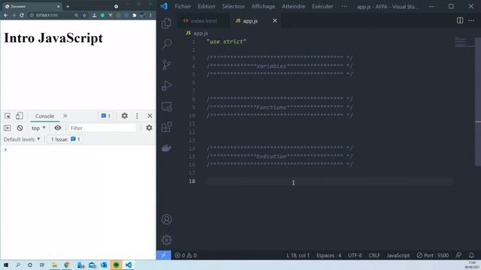Click the console prompt line
The width and height of the screenshot is (481, 270).
tap(78, 149)
